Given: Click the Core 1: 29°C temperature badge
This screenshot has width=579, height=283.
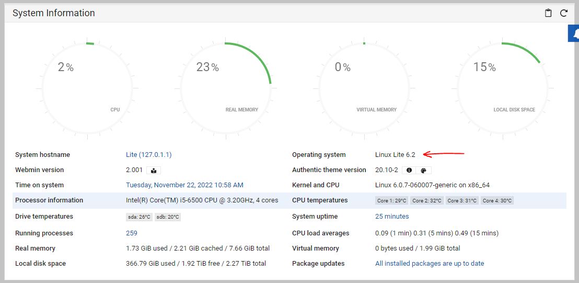Looking at the screenshot, I should (x=391, y=201).
